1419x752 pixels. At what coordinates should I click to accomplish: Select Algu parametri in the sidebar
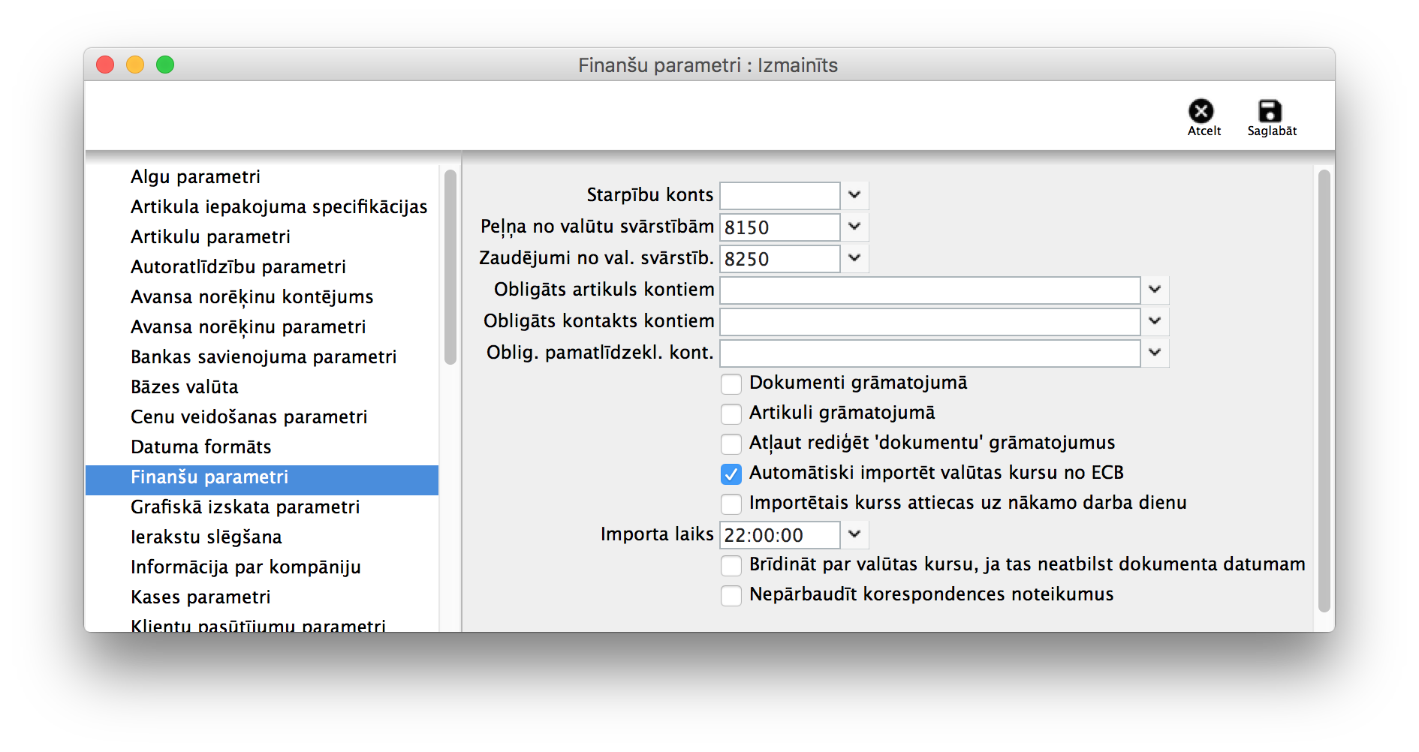coord(195,177)
